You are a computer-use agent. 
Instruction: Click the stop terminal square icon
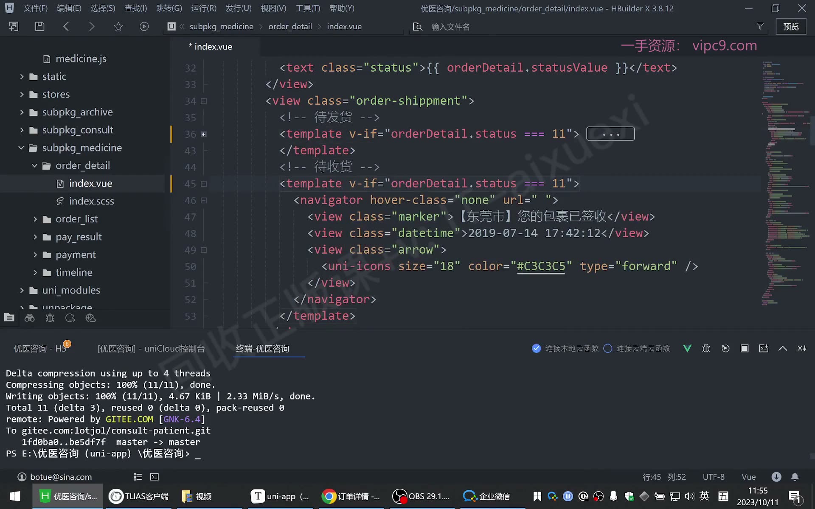coord(745,348)
